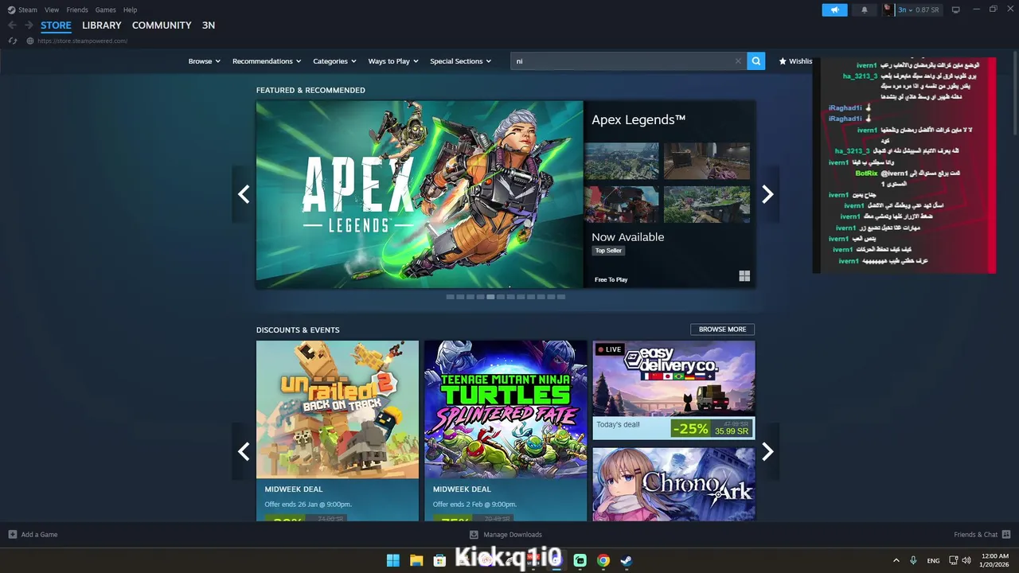The width and height of the screenshot is (1019, 573).
Task: Click the -25% discount badge
Action: tap(690, 428)
